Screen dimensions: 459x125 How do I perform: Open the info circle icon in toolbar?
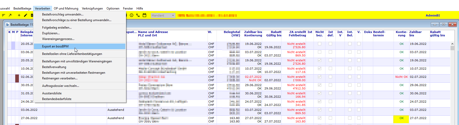pyautogui.click(x=132, y=15)
